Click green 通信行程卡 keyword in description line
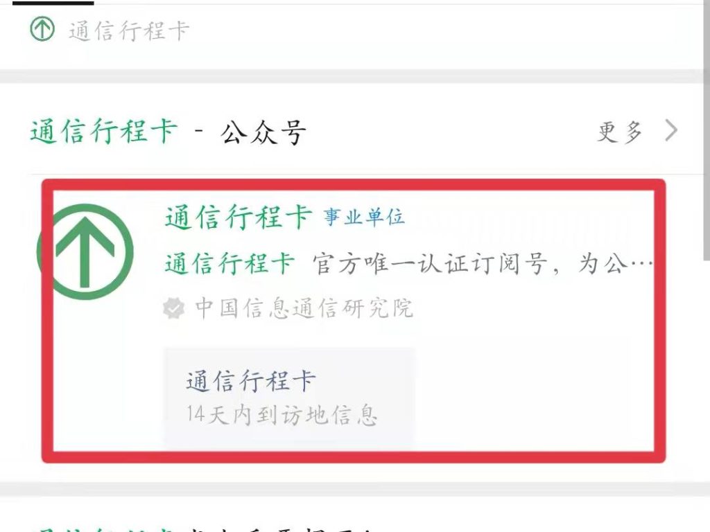 tap(230, 263)
